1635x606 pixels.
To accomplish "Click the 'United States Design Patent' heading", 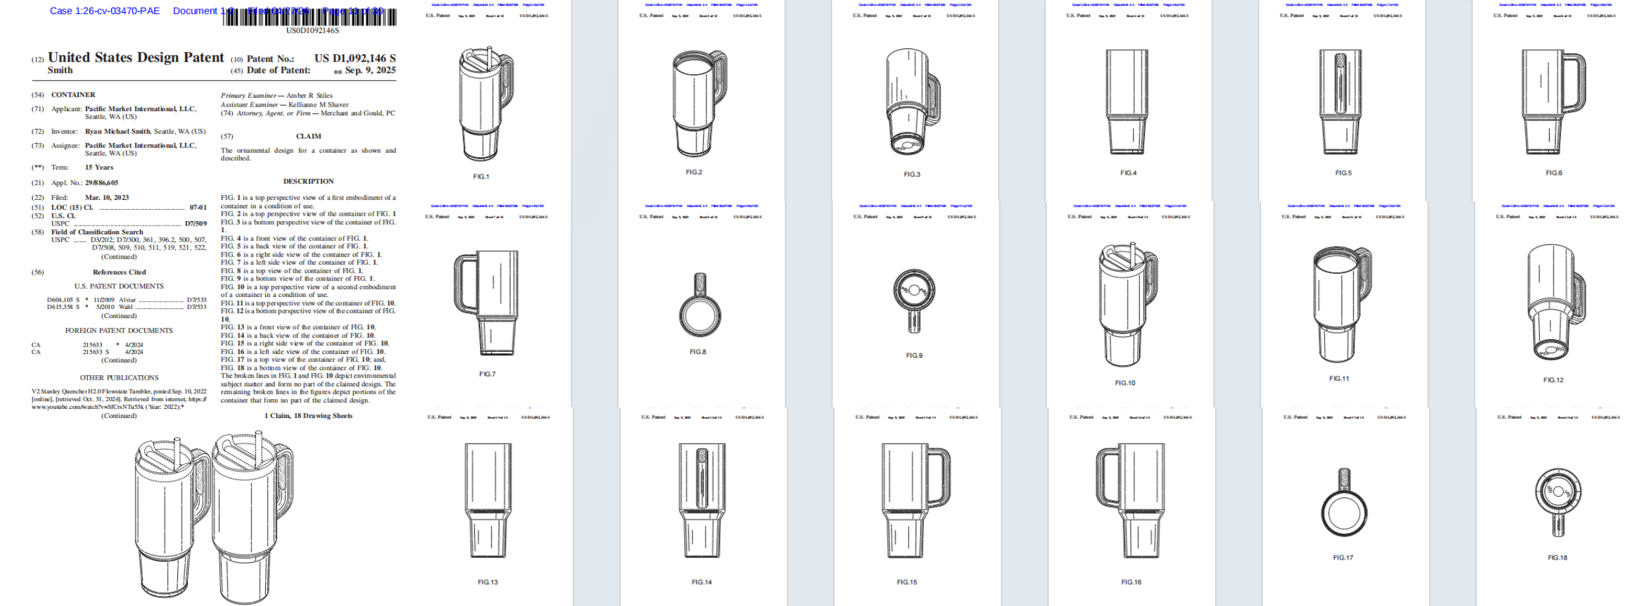I will (x=136, y=58).
